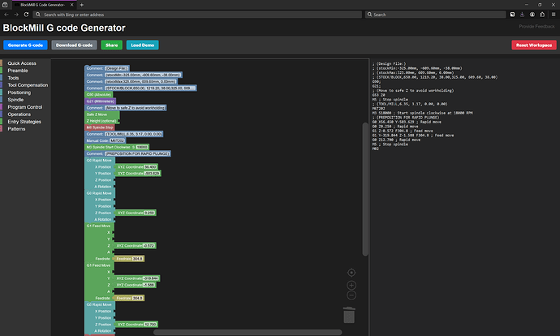560x336 pixels.
Task: Click the M02 line in G-code output
Action: tap(375, 149)
